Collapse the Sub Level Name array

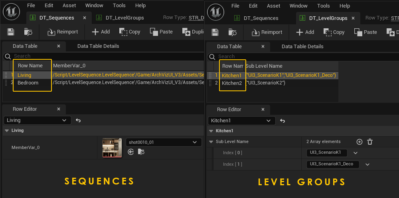pos(211,141)
